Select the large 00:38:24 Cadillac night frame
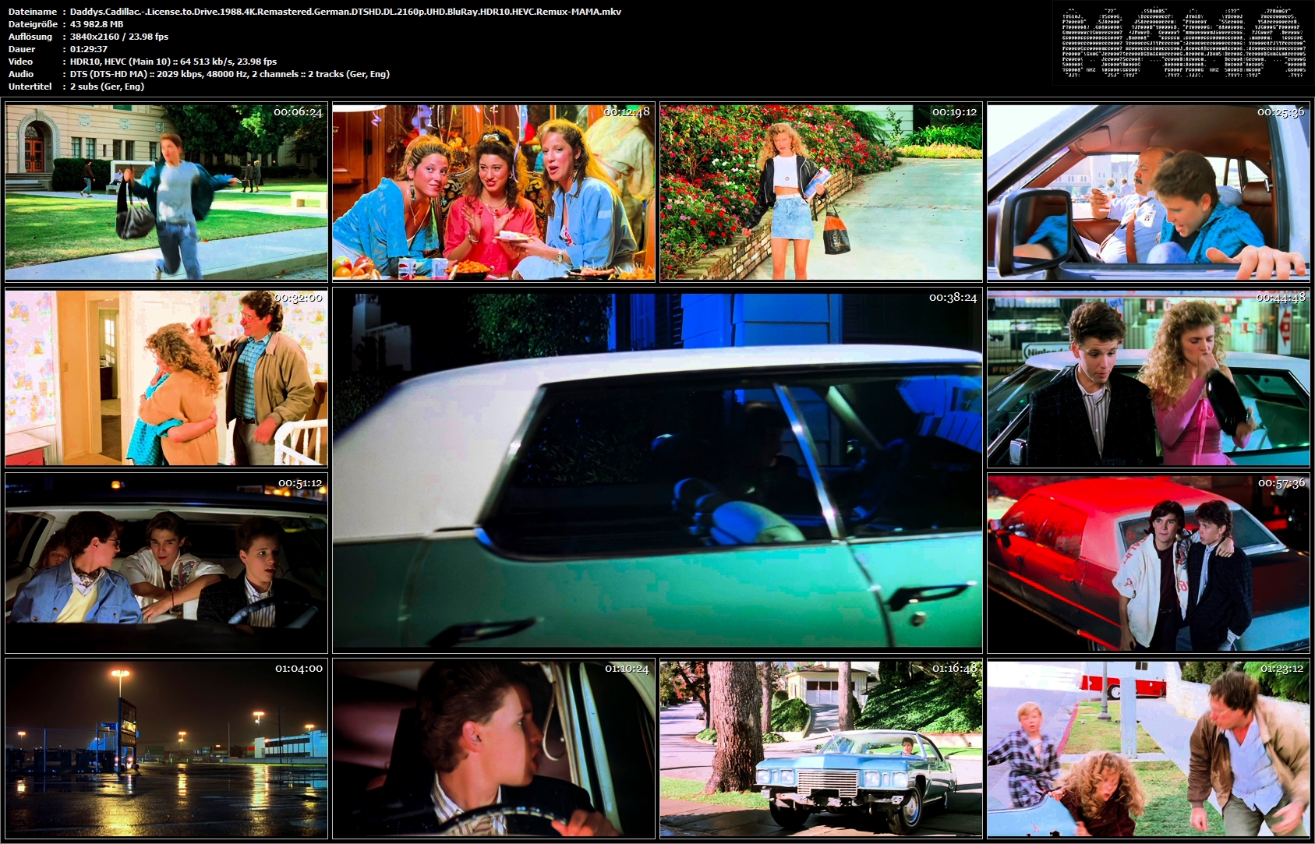Screen dimensions: 1315x844 click(657, 471)
